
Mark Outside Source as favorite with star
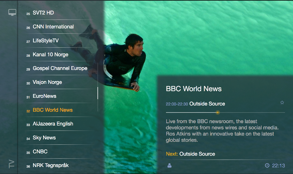(282, 102)
